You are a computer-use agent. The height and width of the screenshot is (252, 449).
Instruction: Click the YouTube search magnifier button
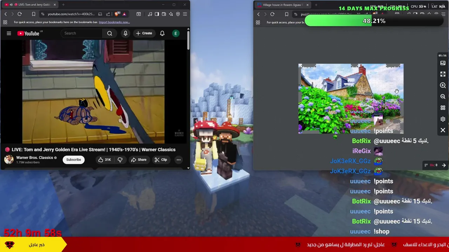click(110, 33)
